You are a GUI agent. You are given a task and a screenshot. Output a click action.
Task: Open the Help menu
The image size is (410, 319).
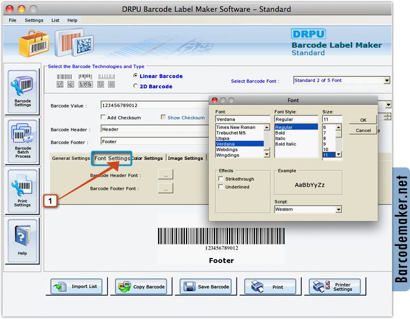coord(72,20)
